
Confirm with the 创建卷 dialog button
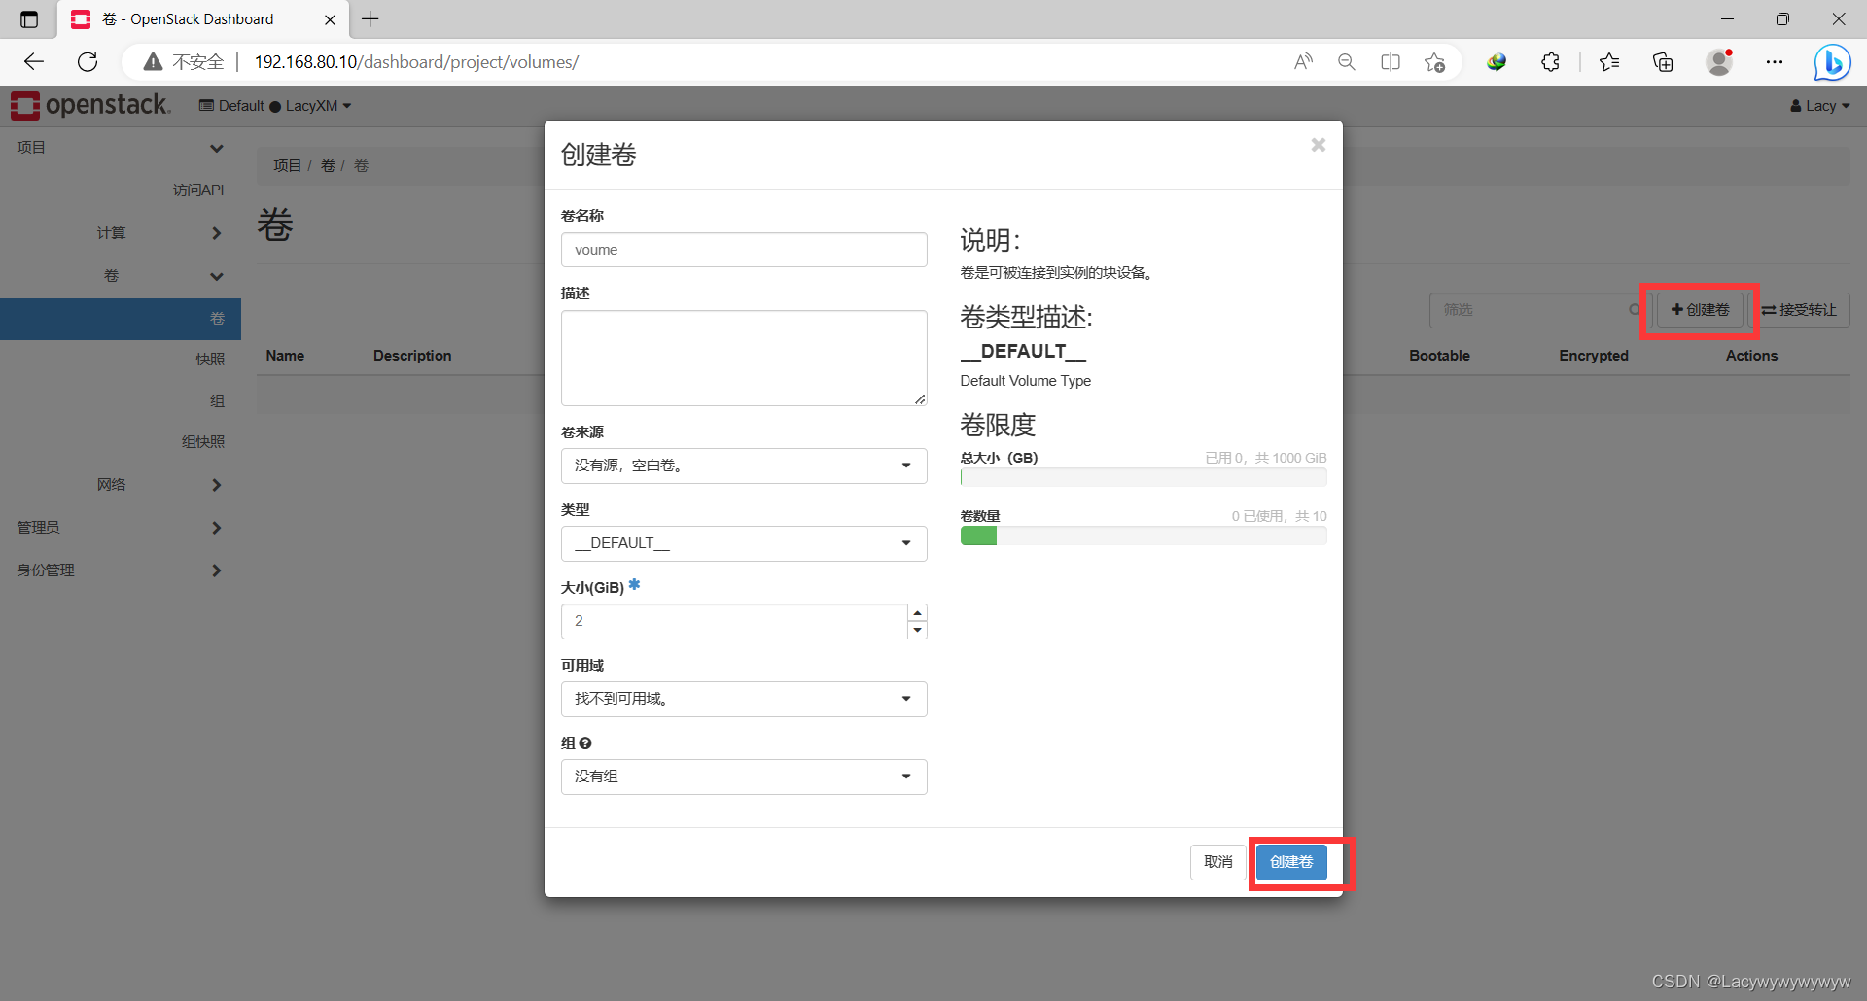click(x=1291, y=862)
